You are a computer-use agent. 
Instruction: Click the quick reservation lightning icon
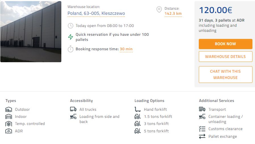pos(70,37)
